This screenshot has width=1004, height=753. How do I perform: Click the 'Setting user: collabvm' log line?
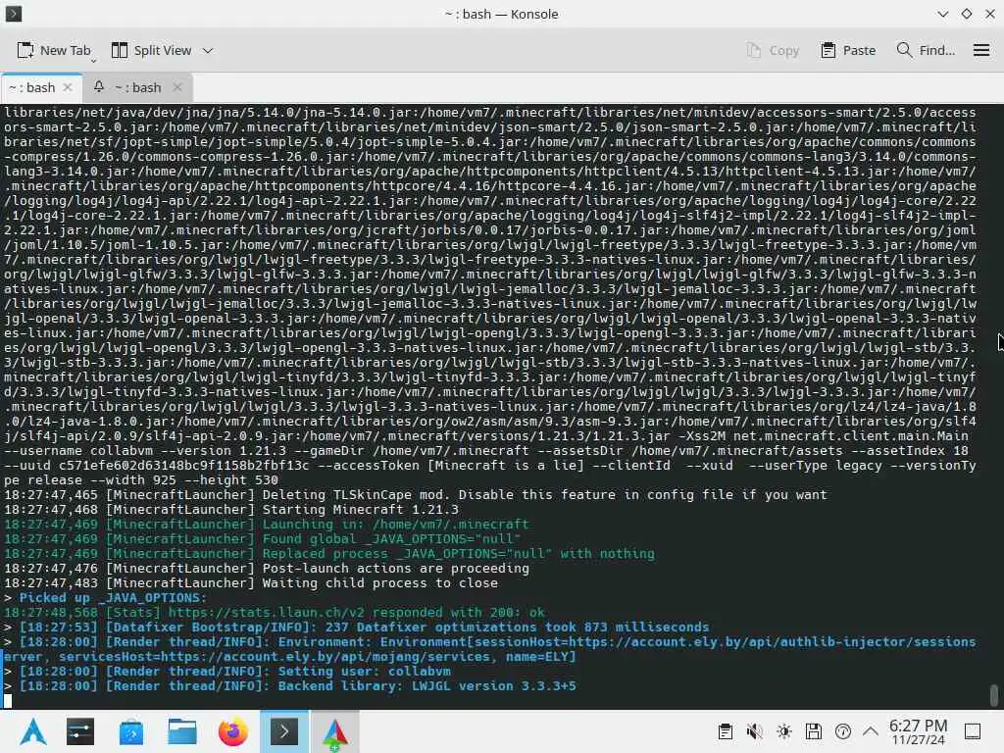[227, 672]
